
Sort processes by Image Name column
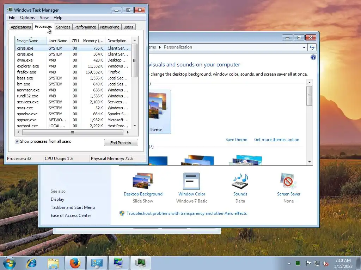click(x=31, y=41)
